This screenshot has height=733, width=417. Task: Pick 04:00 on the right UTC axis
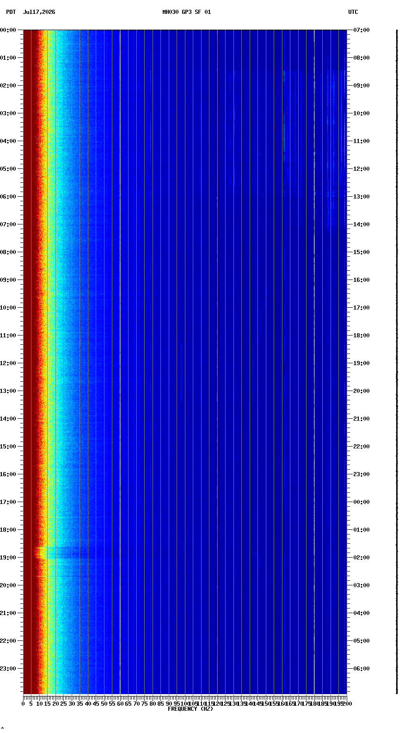click(x=362, y=613)
